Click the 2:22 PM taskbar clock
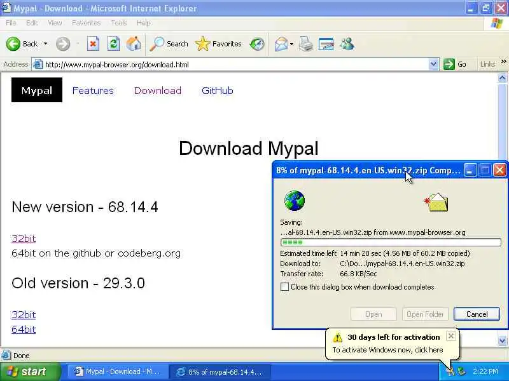The image size is (509, 381). [x=485, y=371]
